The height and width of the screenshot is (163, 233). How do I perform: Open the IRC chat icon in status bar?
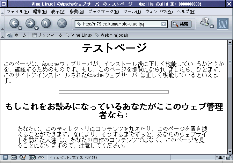(41, 157)
